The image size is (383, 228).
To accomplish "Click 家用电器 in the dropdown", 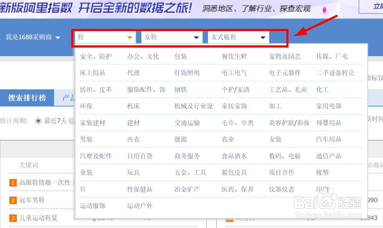I will [329, 106].
